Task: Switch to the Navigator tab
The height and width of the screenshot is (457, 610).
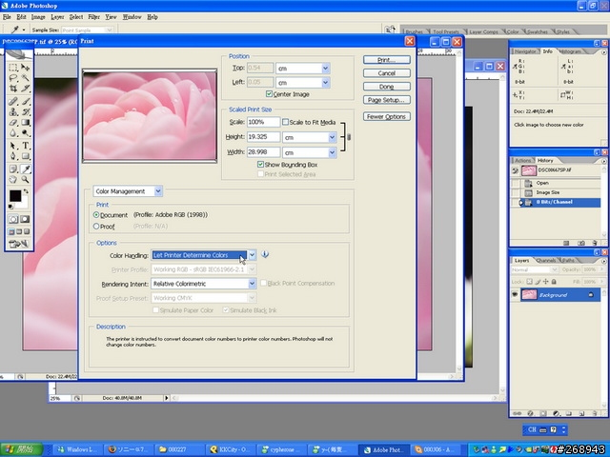Action: [x=525, y=51]
